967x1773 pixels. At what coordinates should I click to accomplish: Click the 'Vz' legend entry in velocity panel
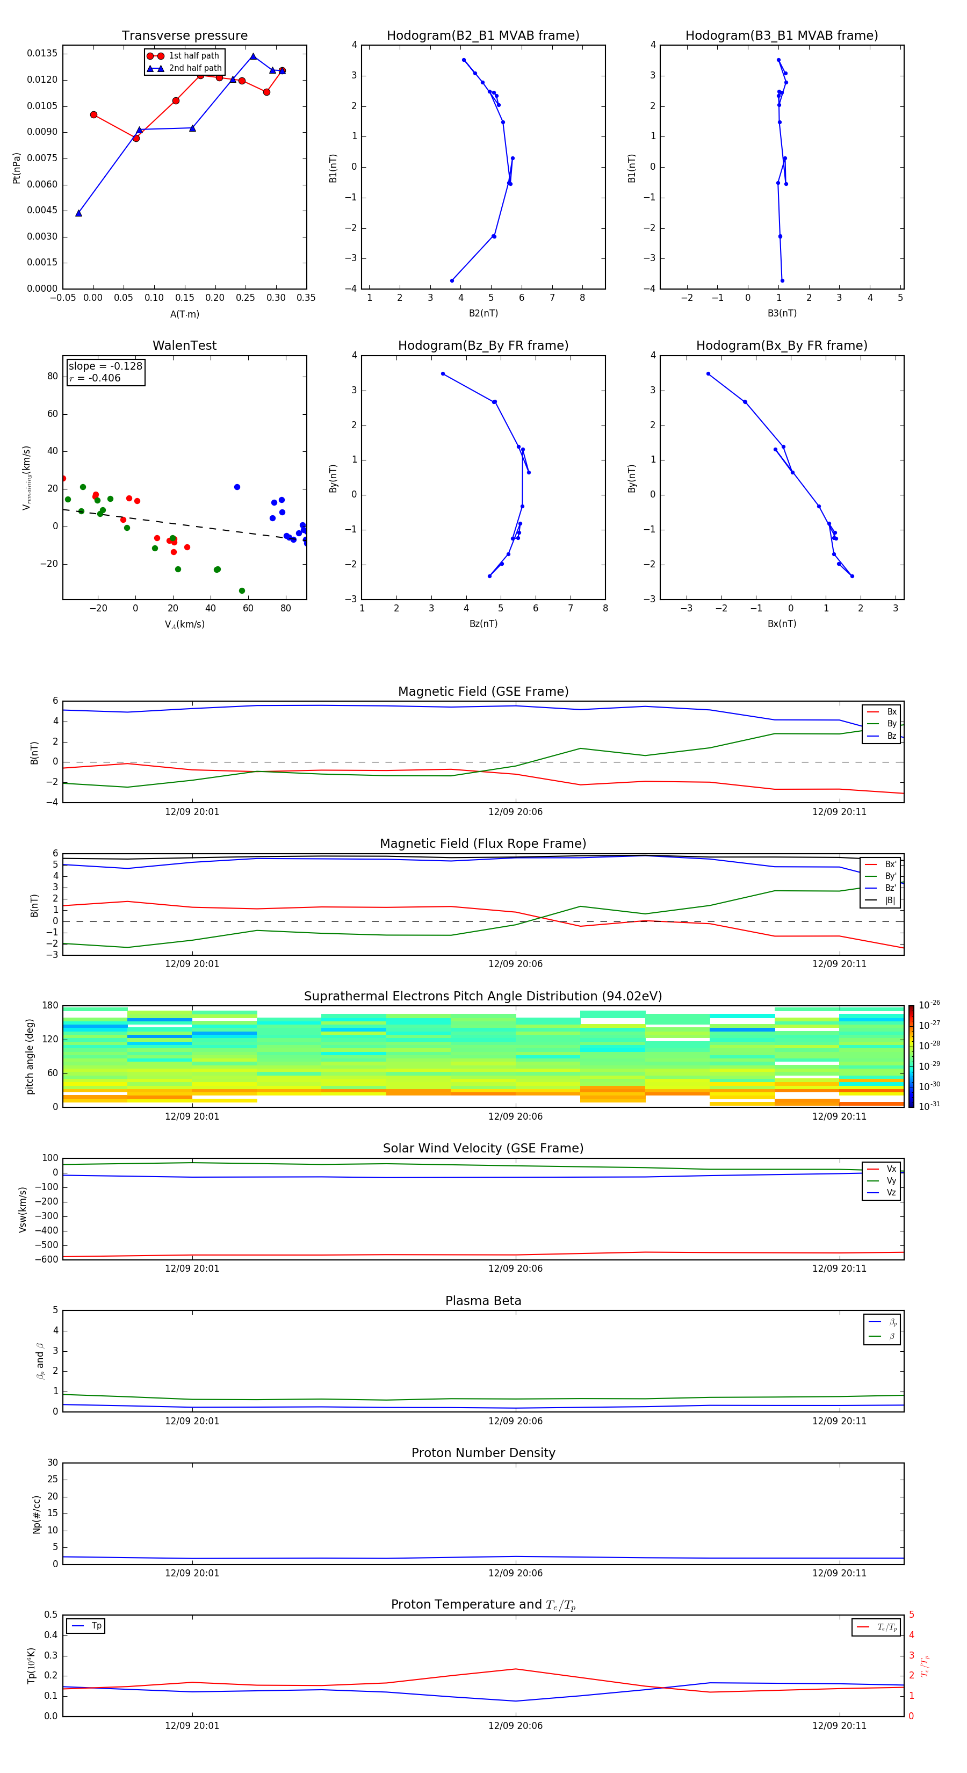[882, 1193]
